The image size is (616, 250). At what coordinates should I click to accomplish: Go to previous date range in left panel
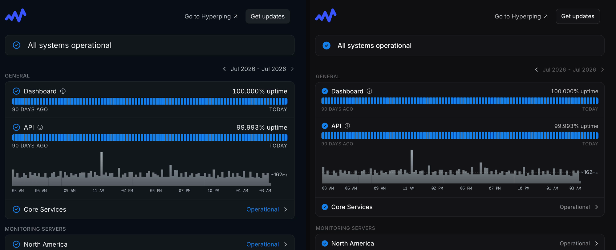click(224, 69)
